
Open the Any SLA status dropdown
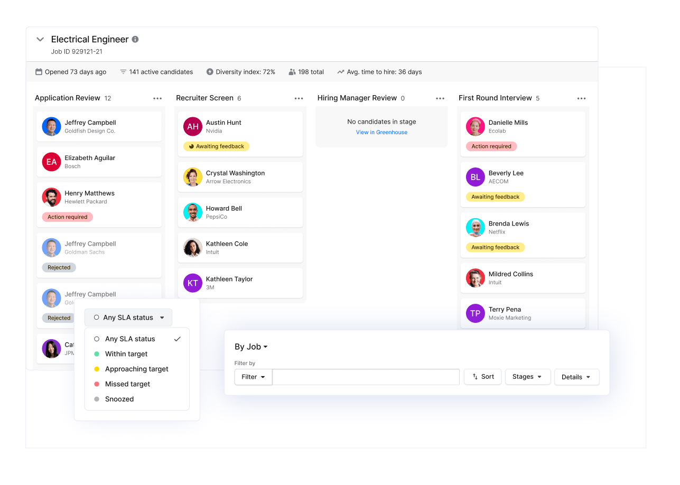click(x=128, y=318)
